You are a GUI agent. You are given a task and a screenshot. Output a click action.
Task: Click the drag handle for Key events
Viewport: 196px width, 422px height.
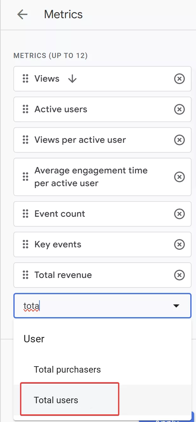tap(25, 244)
